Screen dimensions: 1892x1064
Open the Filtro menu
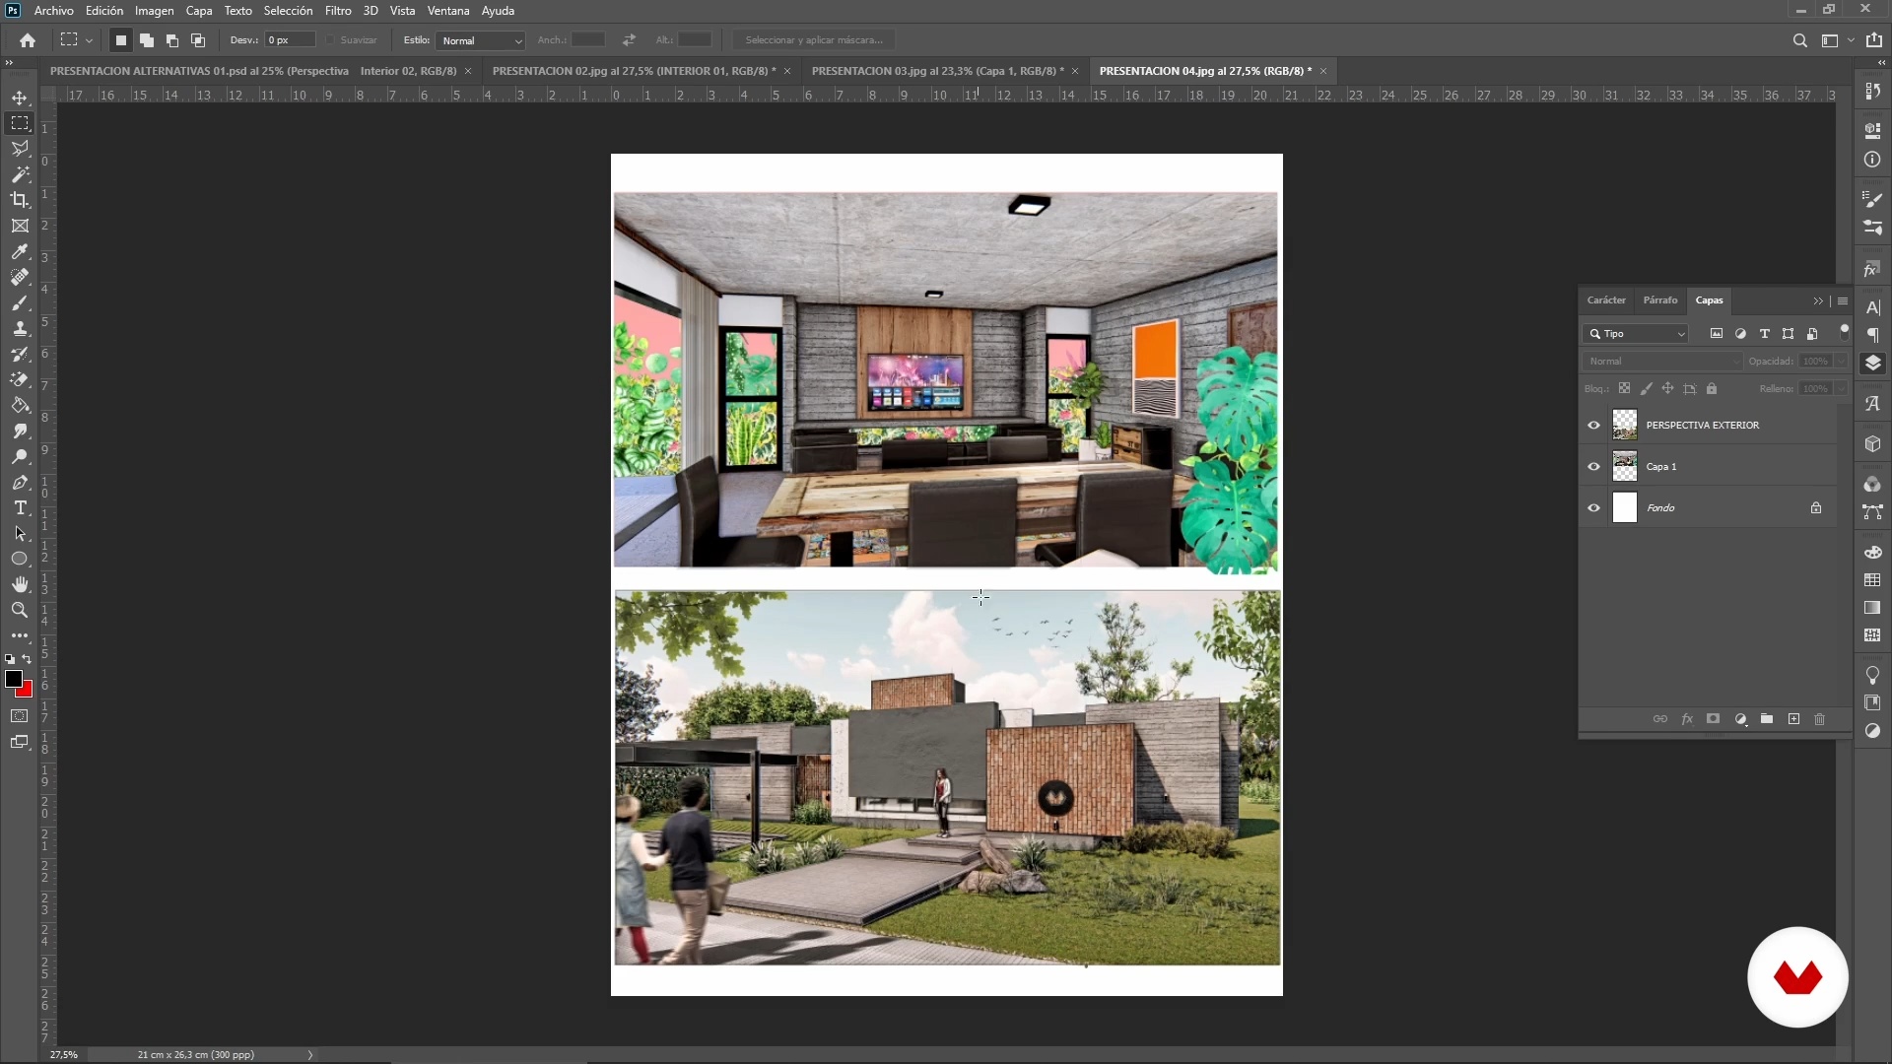coord(338,11)
